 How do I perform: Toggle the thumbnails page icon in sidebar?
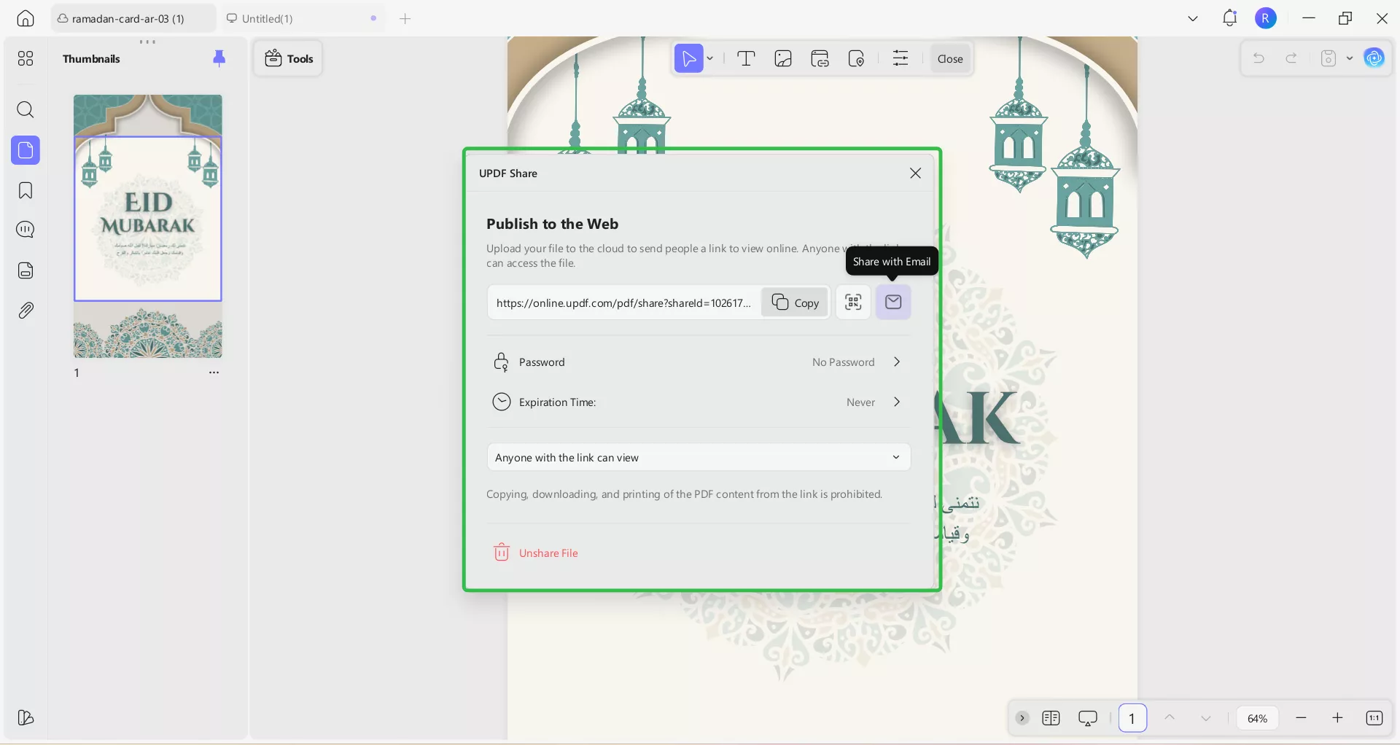point(26,150)
